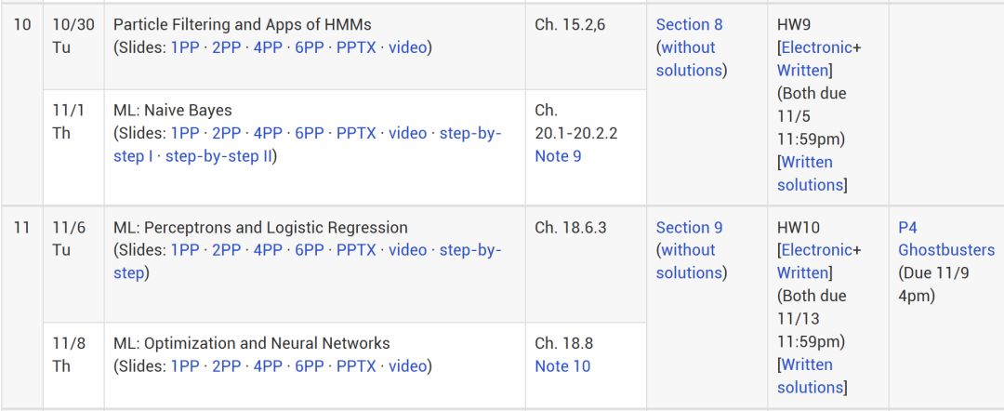This screenshot has height=411, width=1004.
Task: Open P4 Ghostbusters project link
Action: coord(946,239)
